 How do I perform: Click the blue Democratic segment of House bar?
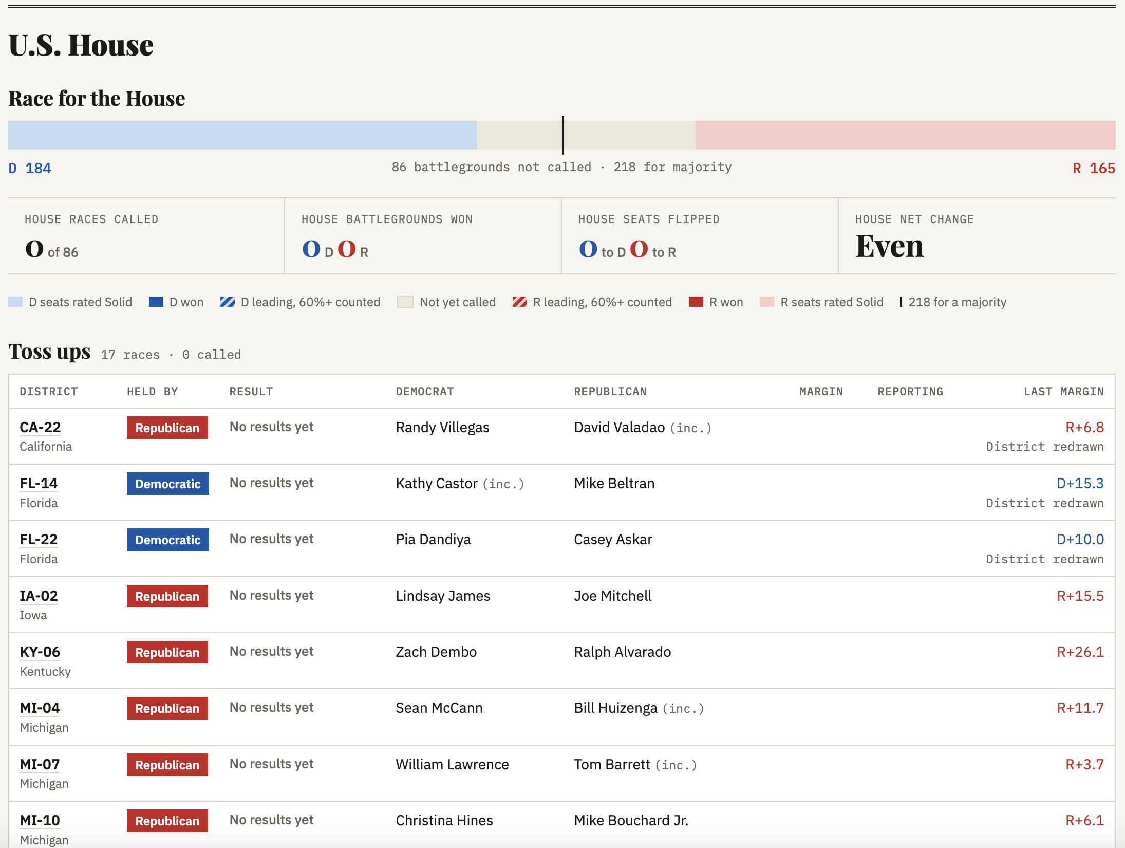coord(242,135)
